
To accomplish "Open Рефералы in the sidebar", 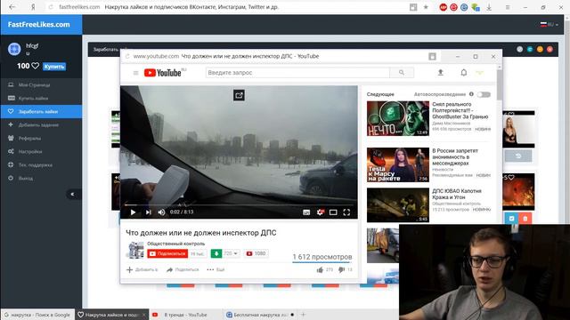I will click(41, 139).
